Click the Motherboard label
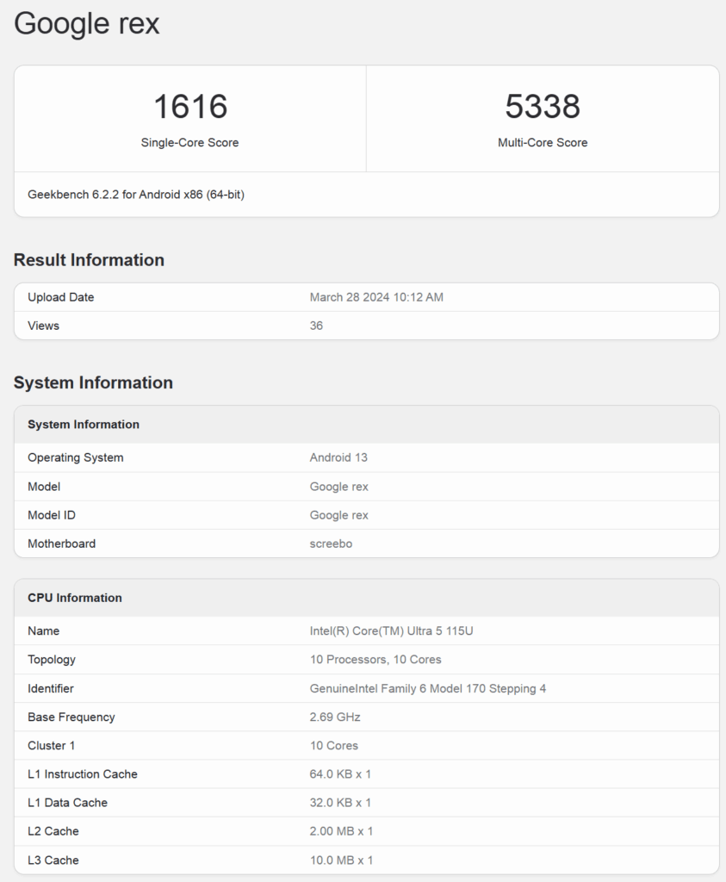This screenshot has width=726, height=882. point(61,544)
